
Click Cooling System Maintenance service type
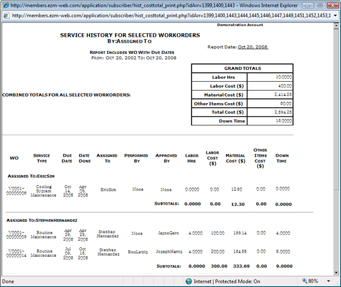coord(43,191)
